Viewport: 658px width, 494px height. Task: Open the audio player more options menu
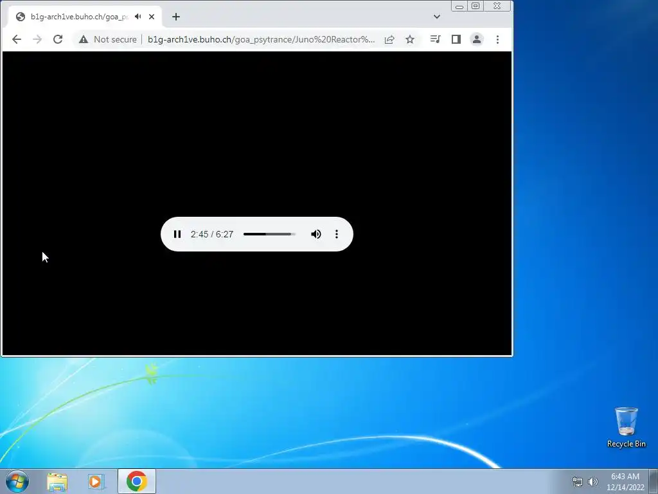[337, 234]
